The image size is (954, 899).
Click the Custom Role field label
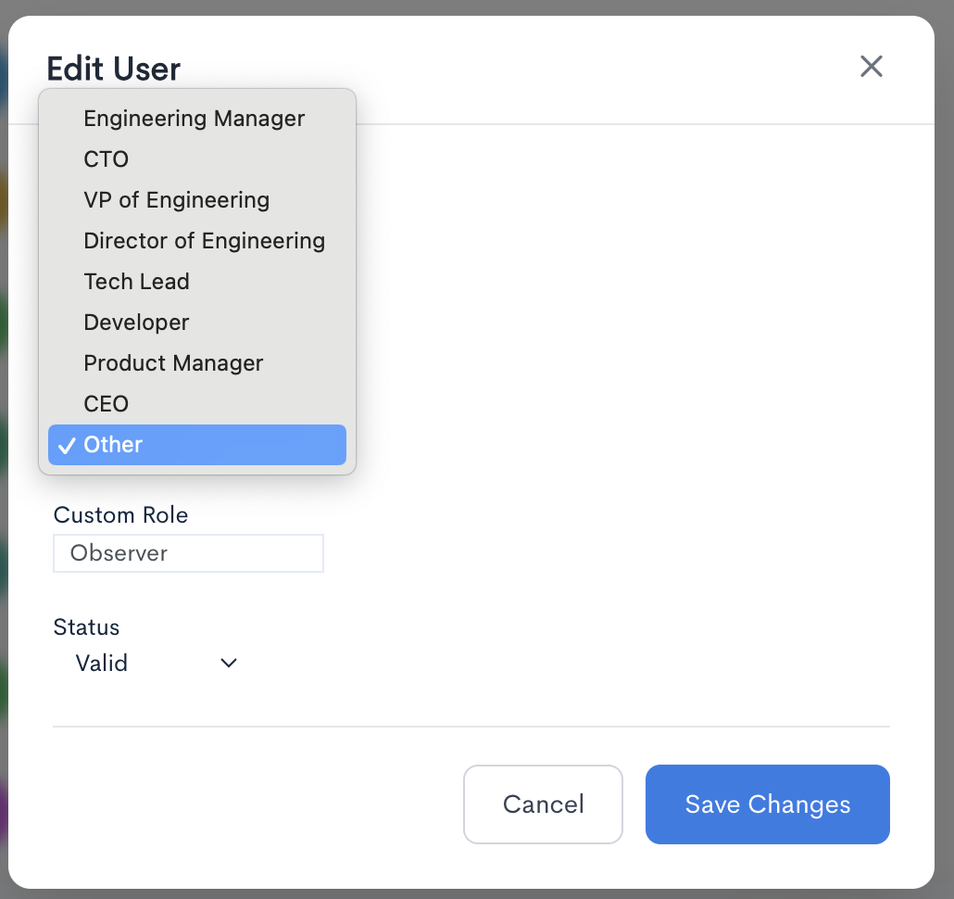120,515
